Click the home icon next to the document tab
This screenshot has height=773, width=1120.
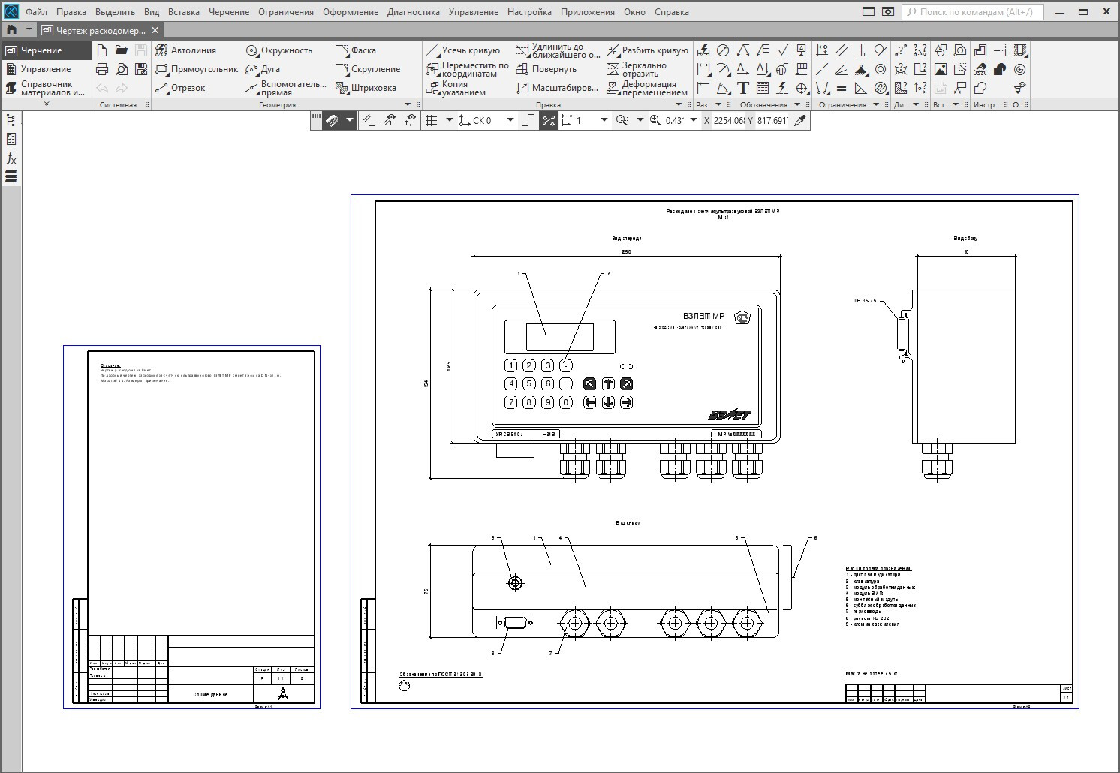coord(11,30)
